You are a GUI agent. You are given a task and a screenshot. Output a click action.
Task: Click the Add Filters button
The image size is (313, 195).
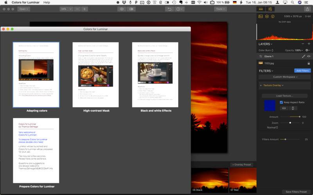(x=302, y=71)
